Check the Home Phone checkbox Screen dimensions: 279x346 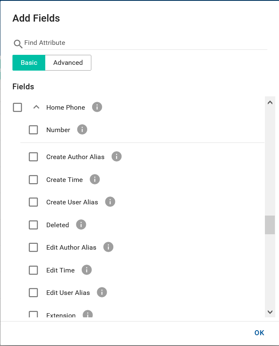(x=17, y=107)
